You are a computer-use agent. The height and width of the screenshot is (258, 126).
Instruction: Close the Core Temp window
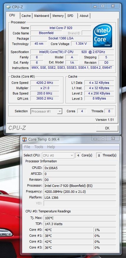113,139
